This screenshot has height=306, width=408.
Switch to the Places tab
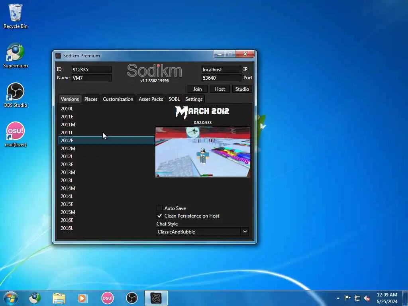tap(91, 99)
